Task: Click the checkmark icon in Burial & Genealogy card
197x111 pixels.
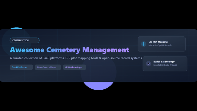Action: click(148, 64)
